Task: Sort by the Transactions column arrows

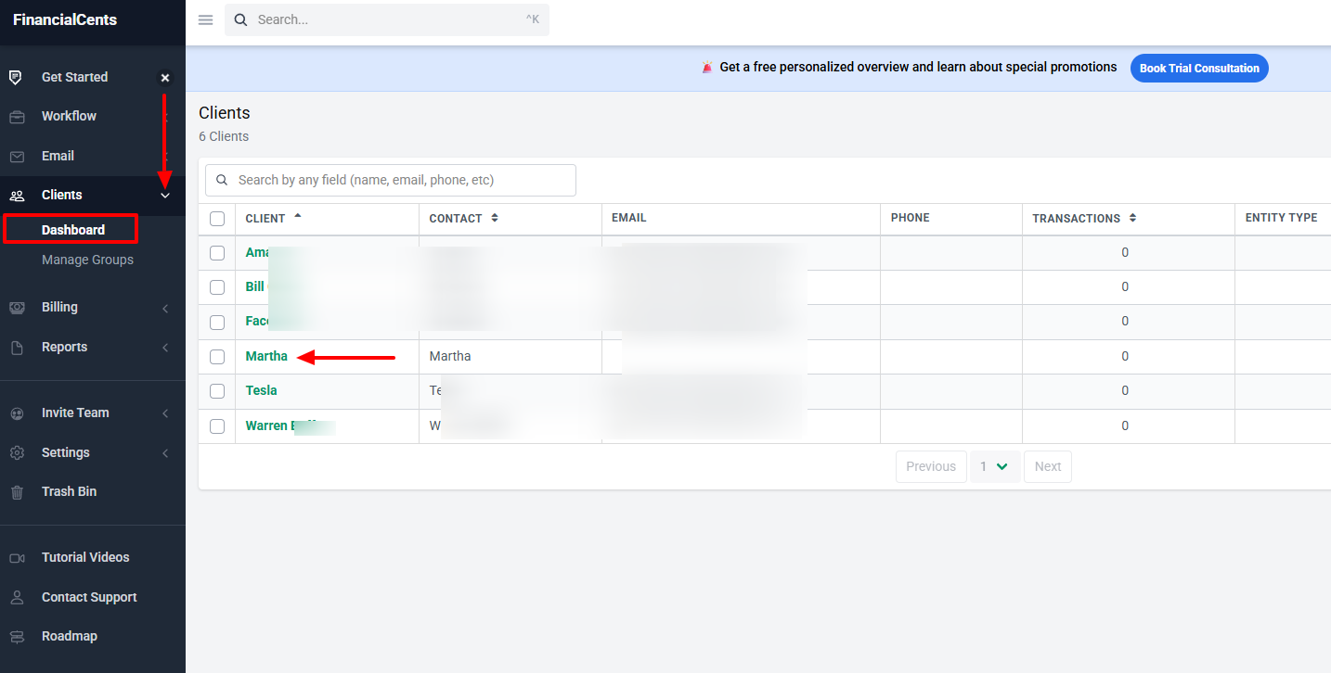Action: (x=1131, y=218)
